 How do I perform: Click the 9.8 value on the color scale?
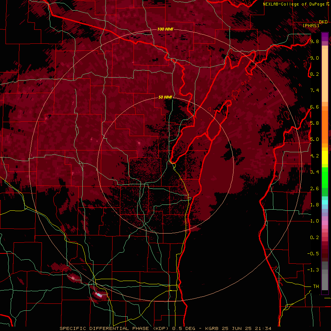[x=314, y=41]
